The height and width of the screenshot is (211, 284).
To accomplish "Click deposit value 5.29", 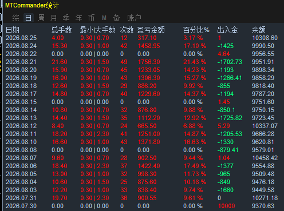I will pyautogui.click(x=224, y=126).
